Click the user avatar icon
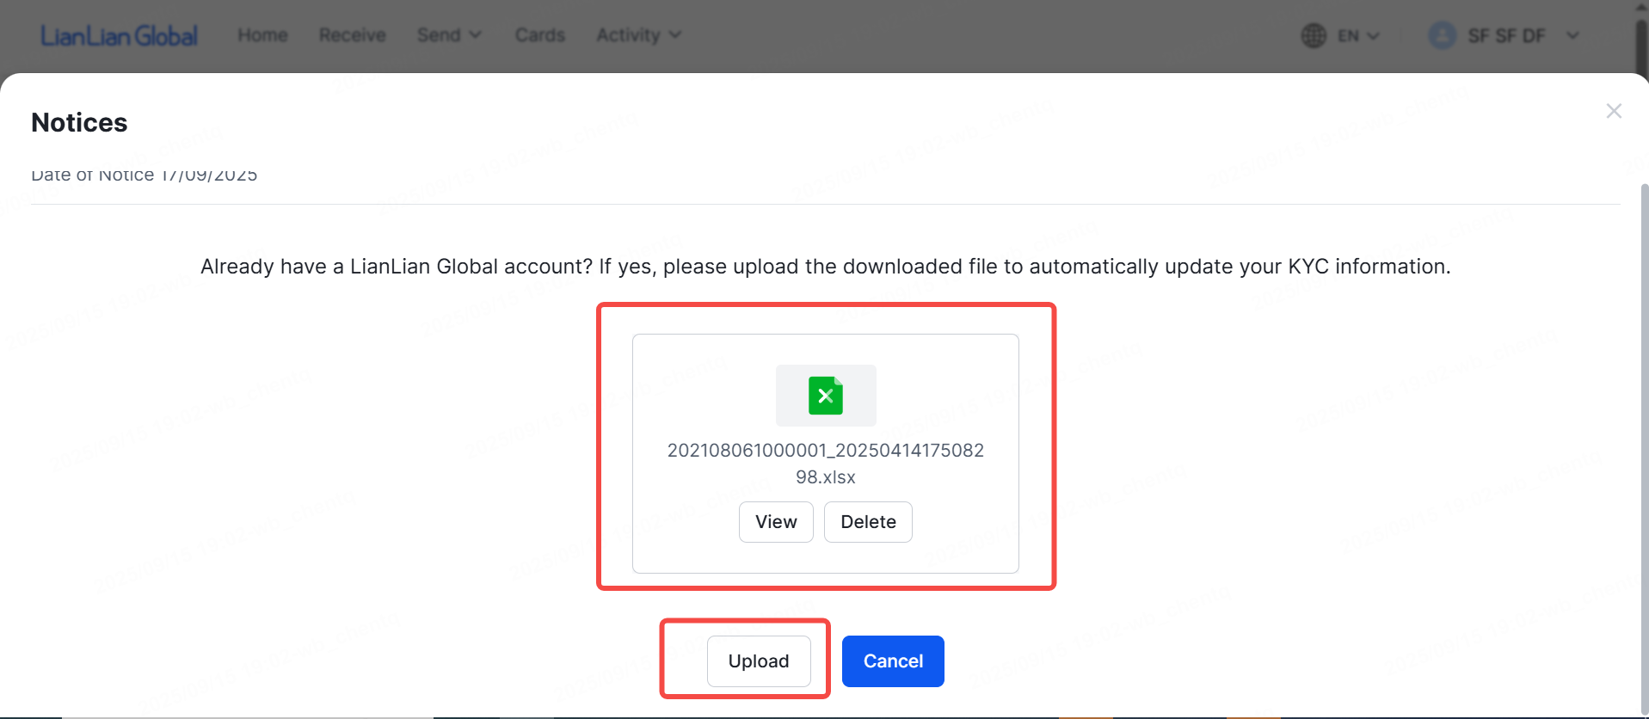 1442,35
